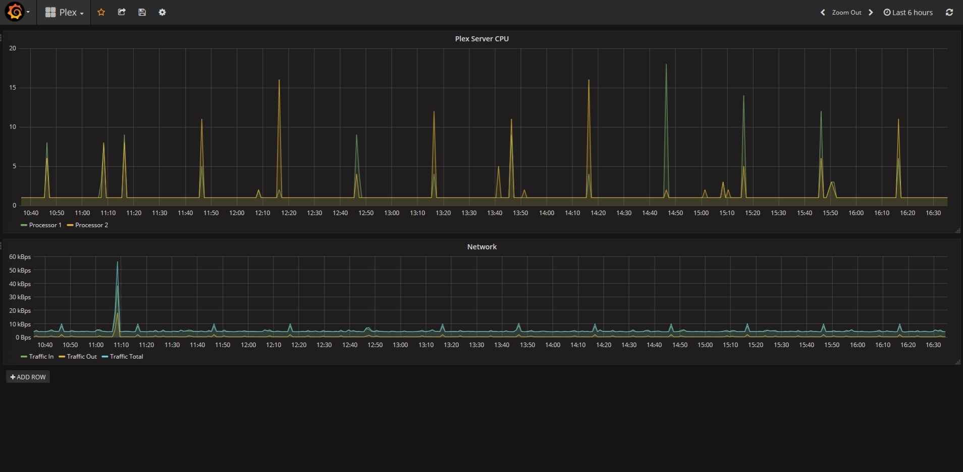Open the Last 6 hours time picker
This screenshot has height=472, width=963.
click(908, 12)
